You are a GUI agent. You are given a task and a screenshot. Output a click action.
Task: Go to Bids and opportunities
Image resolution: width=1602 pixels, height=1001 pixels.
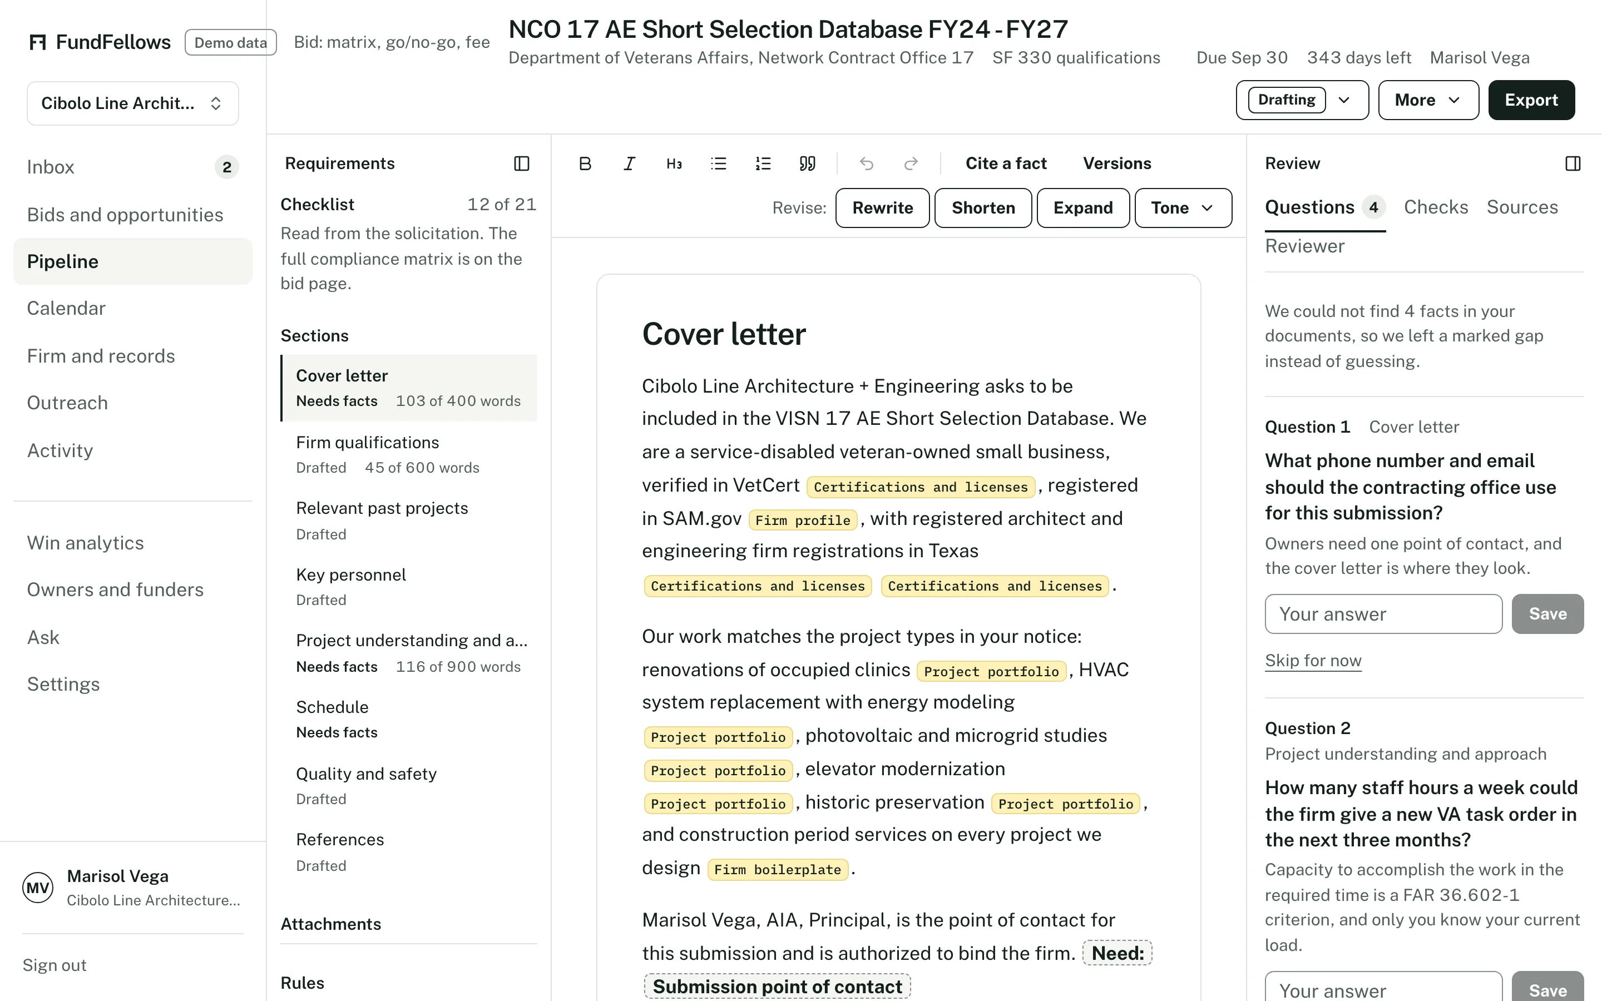point(132,215)
